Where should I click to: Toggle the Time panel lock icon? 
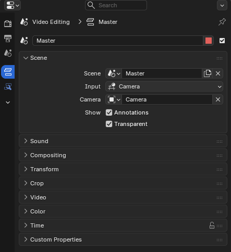212,225
